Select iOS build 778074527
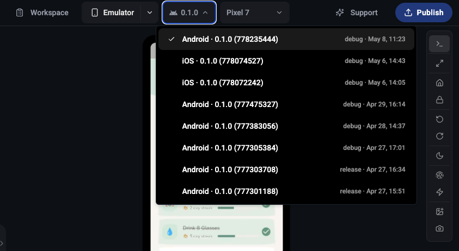The width and height of the screenshot is (459, 251). click(x=286, y=61)
